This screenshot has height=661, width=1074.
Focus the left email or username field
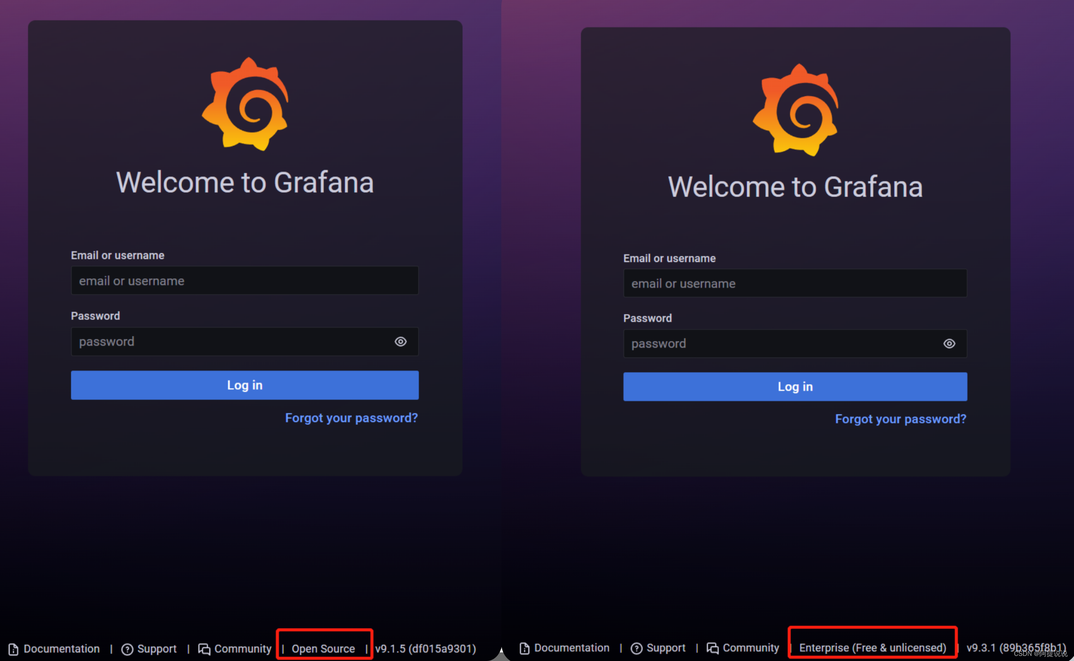[244, 281]
